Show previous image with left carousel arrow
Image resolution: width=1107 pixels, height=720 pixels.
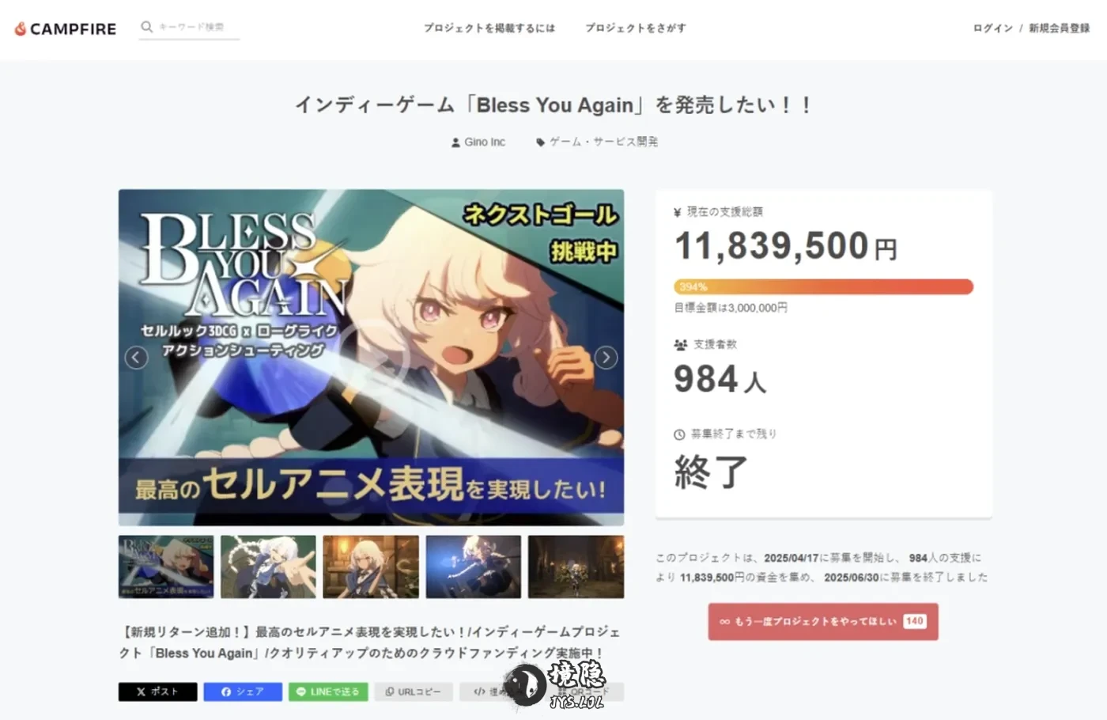point(136,358)
